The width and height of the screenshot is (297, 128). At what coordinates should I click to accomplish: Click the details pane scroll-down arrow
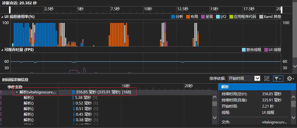pos(293,118)
